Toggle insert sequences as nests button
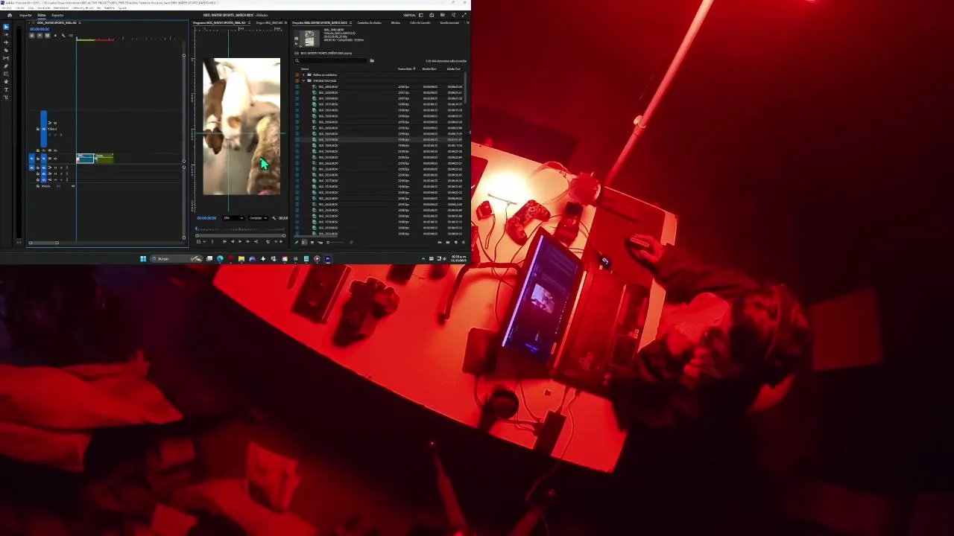954x536 pixels. pos(32,35)
